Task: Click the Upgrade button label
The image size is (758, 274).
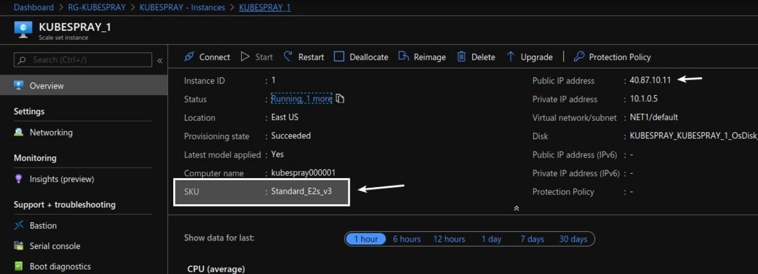Action: pyautogui.click(x=536, y=57)
